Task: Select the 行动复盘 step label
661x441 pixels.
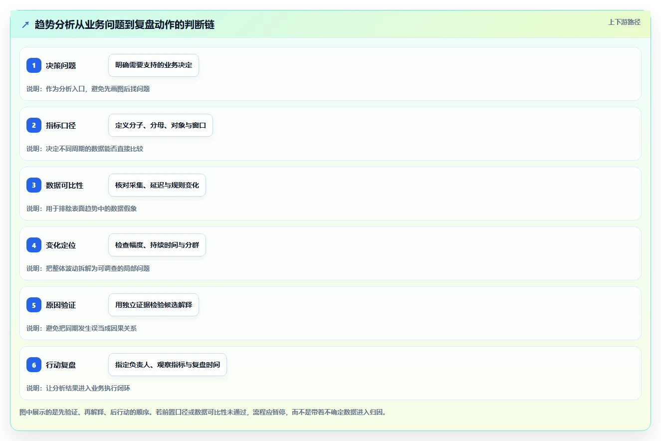Action: click(61, 365)
